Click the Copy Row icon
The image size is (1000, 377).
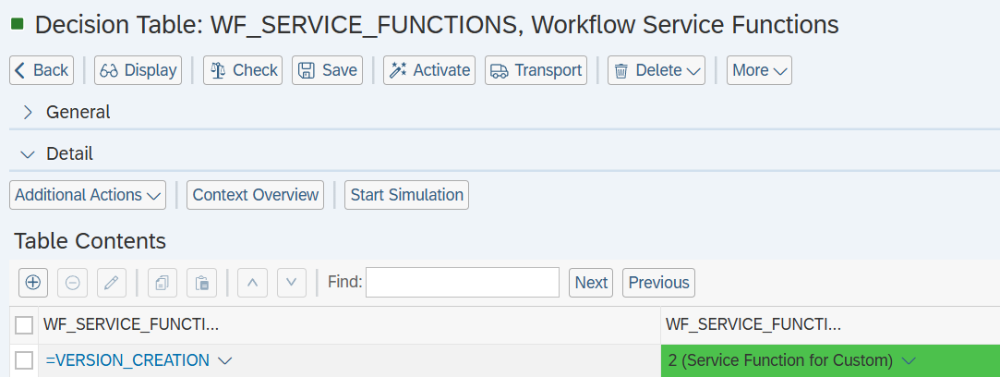pos(163,283)
